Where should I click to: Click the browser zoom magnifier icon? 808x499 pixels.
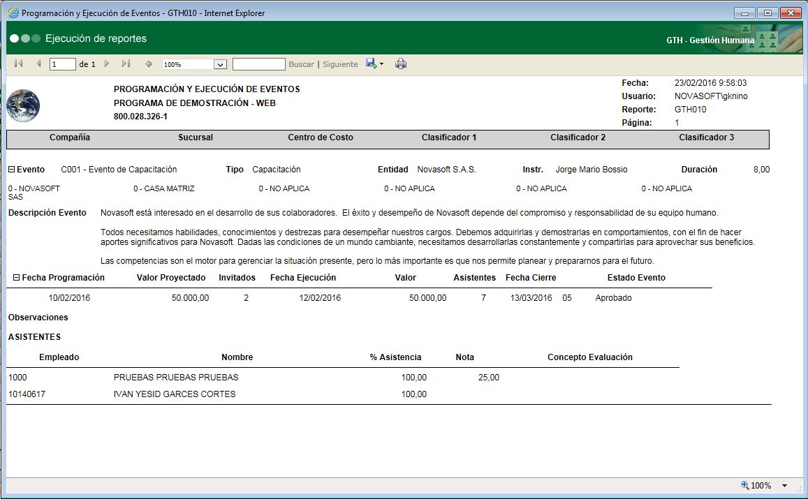point(745,485)
